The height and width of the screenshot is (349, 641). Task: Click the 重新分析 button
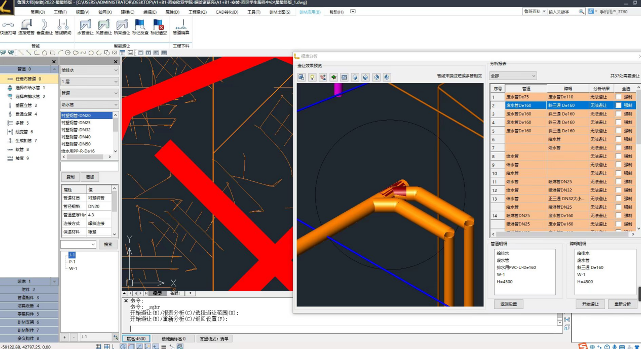pyautogui.click(x=622, y=304)
